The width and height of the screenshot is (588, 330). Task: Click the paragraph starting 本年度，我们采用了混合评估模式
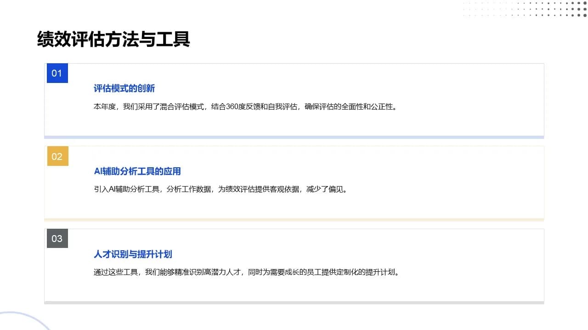coord(245,107)
